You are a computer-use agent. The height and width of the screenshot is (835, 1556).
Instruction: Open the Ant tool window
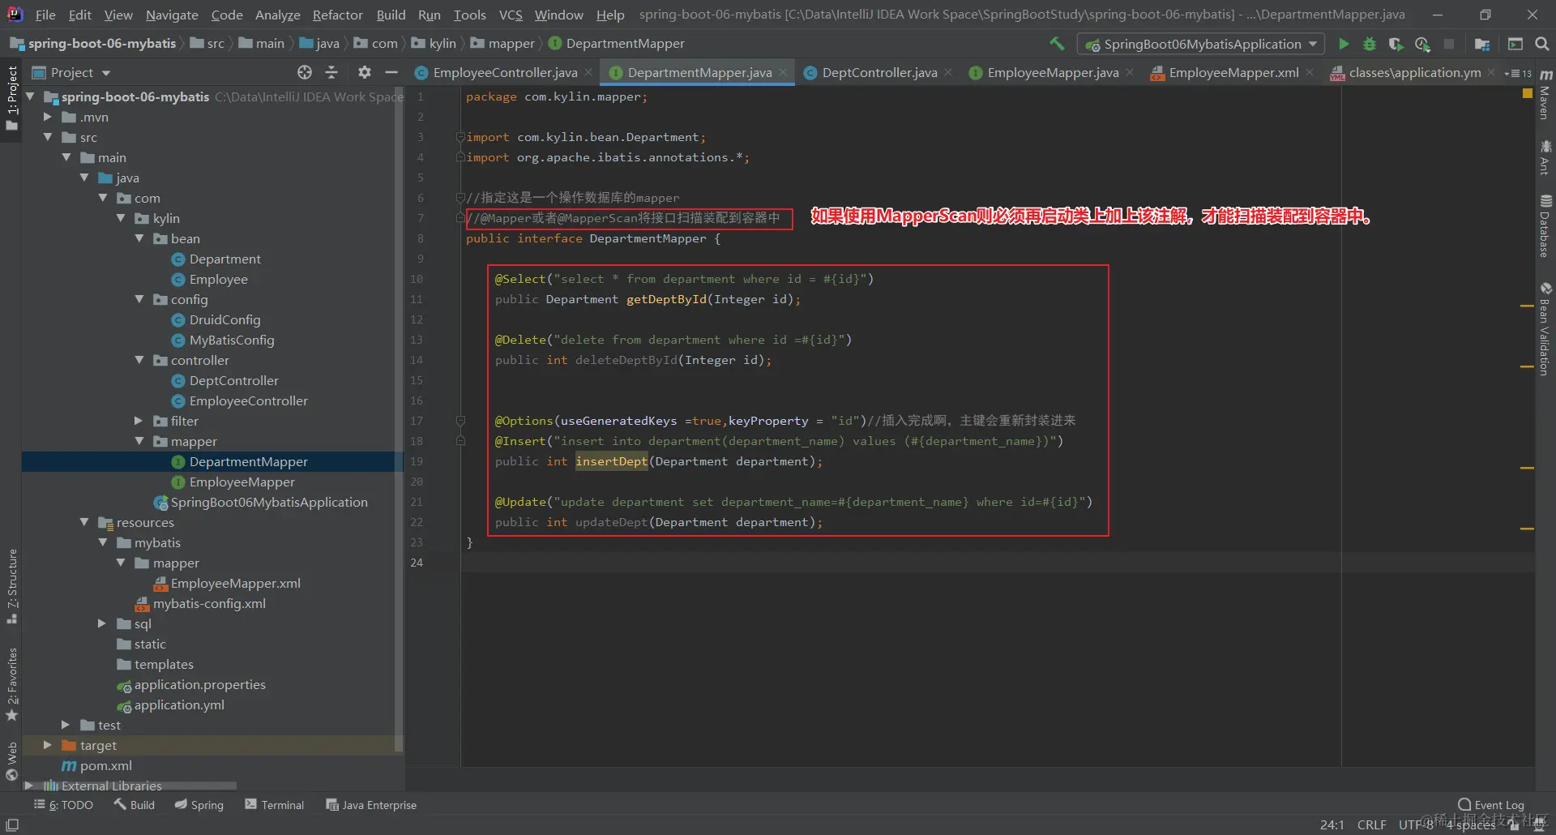click(x=1545, y=158)
